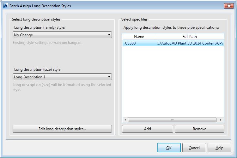The width and height of the screenshot is (237, 158).
Task: Click scrollbar track right of the thumb
Action: 218,120
